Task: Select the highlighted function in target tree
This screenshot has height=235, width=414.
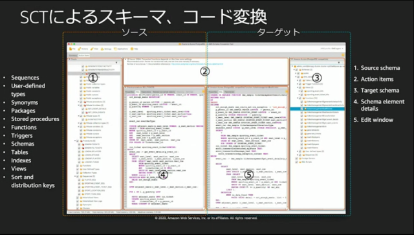Action: pos(317,109)
